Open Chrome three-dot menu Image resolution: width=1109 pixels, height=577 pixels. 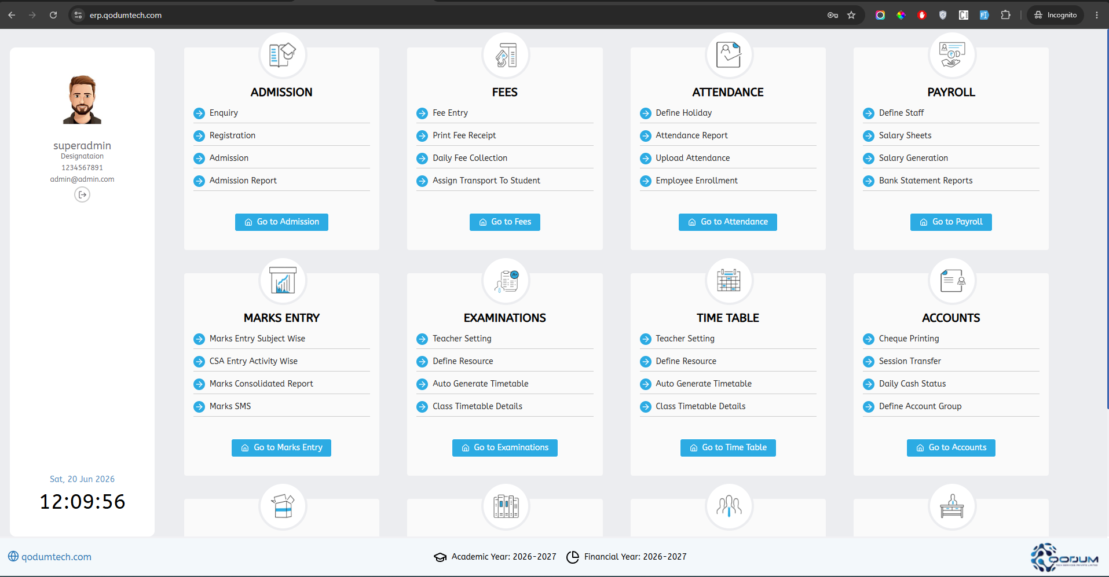pos(1097,15)
